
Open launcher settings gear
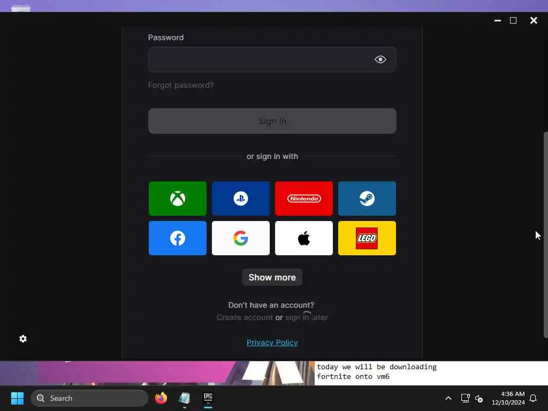click(23, 339)
